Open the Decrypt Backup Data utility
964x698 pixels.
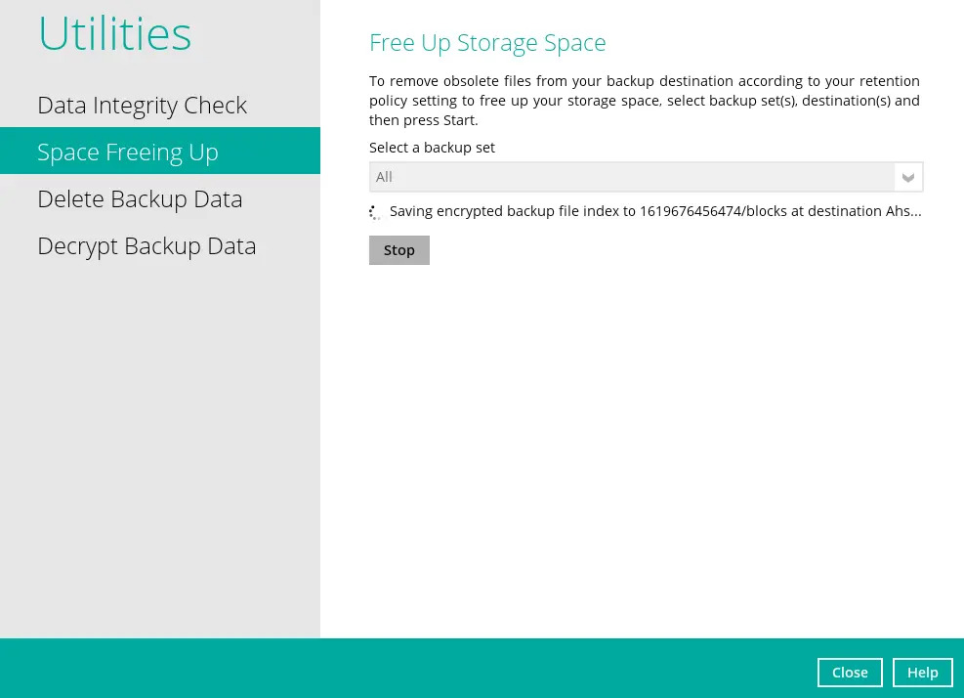pos(147,245)
